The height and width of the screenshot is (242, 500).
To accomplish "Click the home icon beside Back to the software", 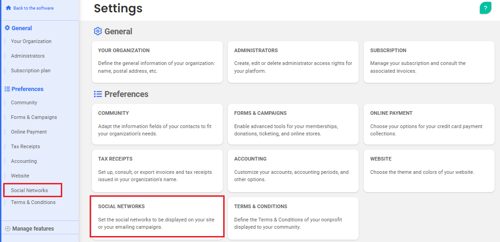I will [8, 8].
